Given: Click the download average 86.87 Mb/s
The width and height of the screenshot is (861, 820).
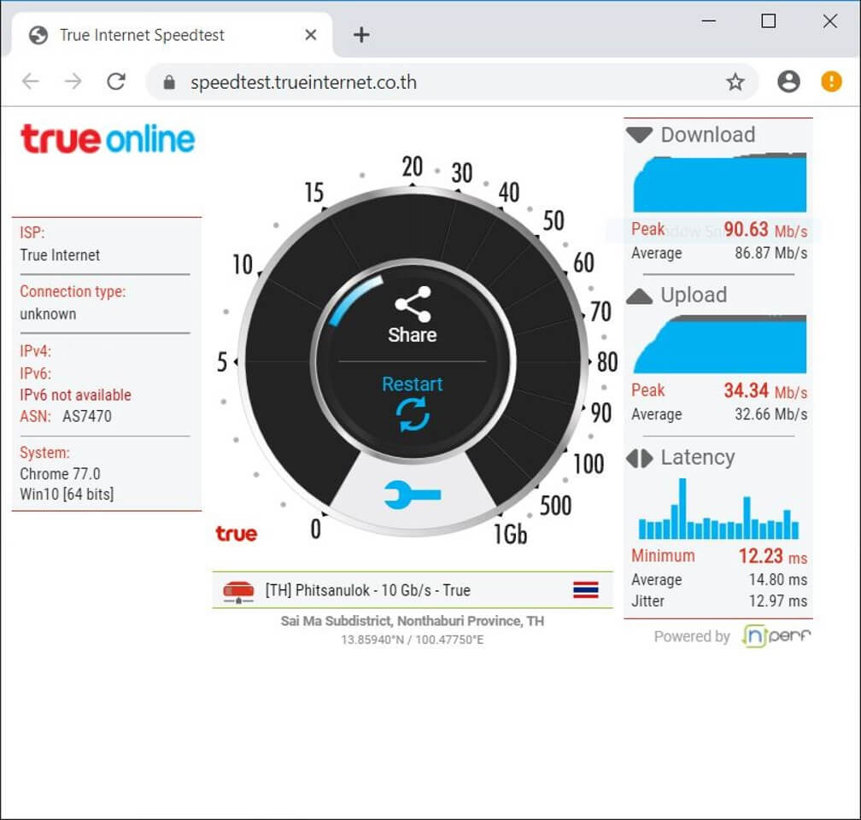Looking at the screenshot, I should coord(771,253).
